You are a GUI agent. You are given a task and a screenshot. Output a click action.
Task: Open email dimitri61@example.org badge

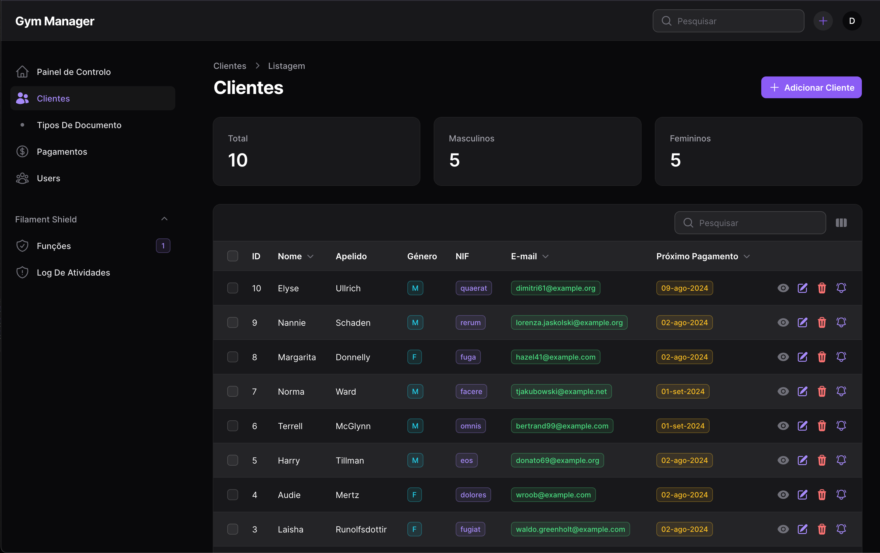pyautogui.click(x=555, y=288)
